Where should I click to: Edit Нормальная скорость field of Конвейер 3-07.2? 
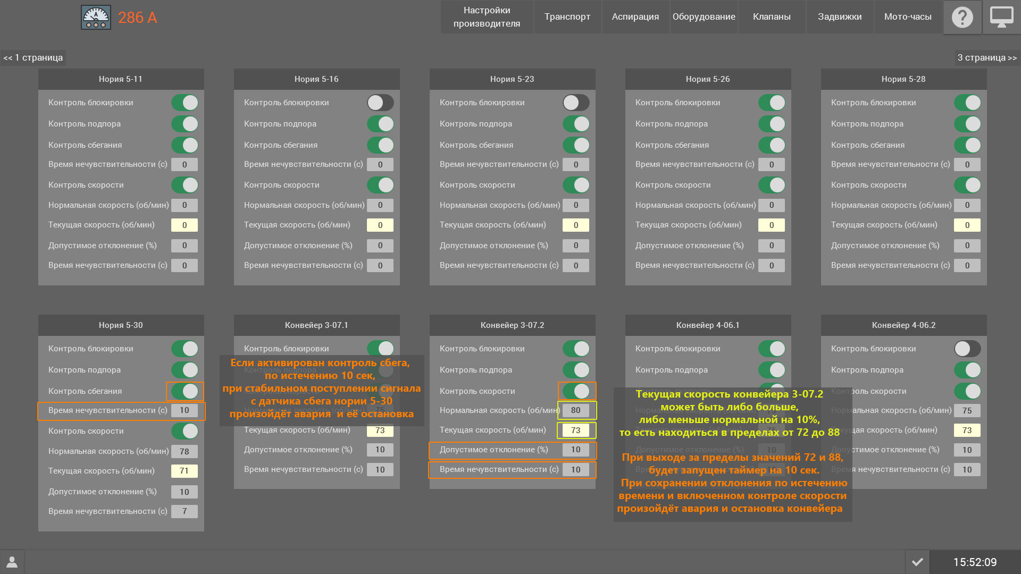pos(576,410)
